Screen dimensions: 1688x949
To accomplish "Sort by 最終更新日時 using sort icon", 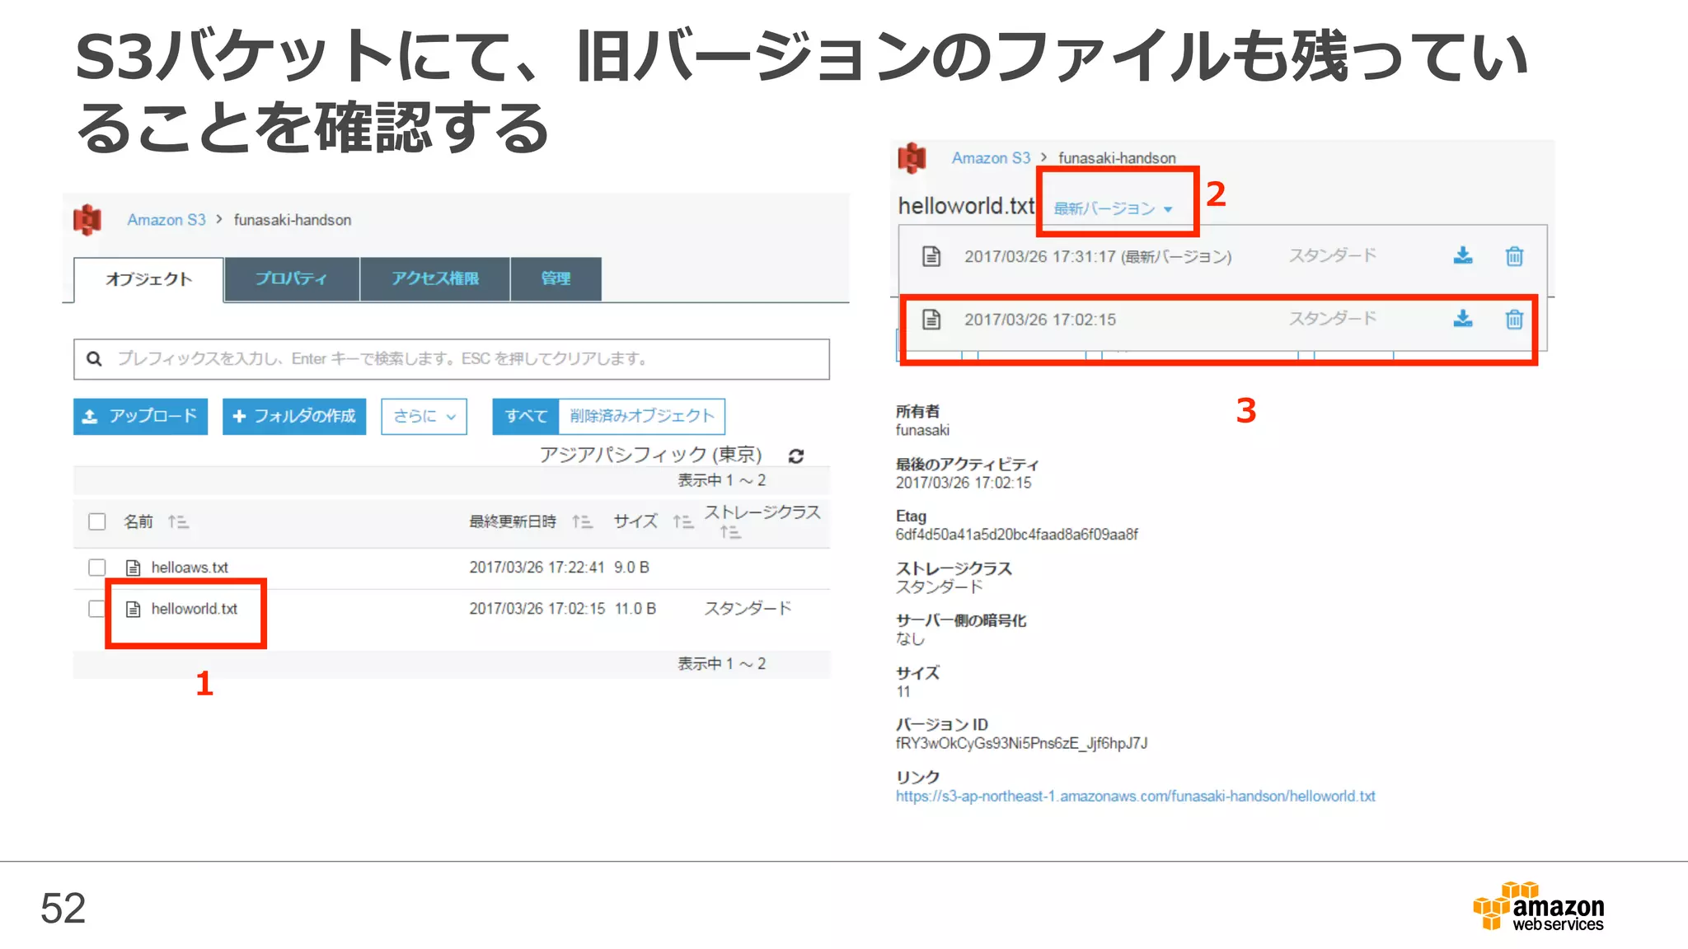I will point(582,521).
